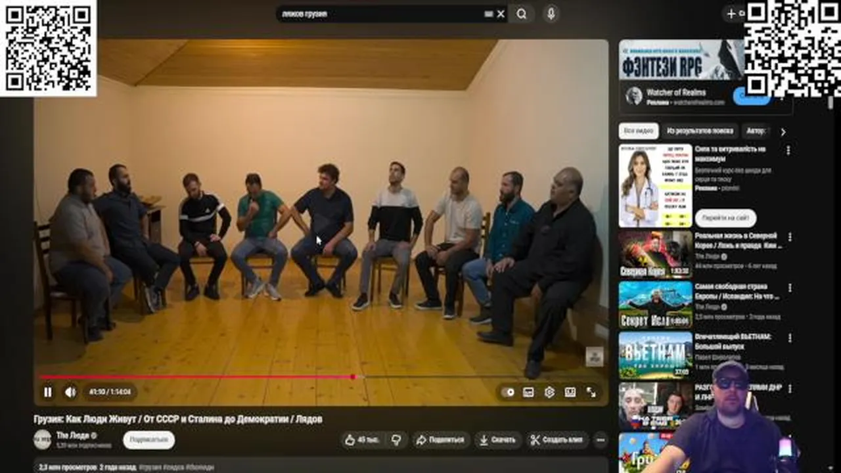
Task: Click the page scrollbar on the right edge
Action: [830, 102]
